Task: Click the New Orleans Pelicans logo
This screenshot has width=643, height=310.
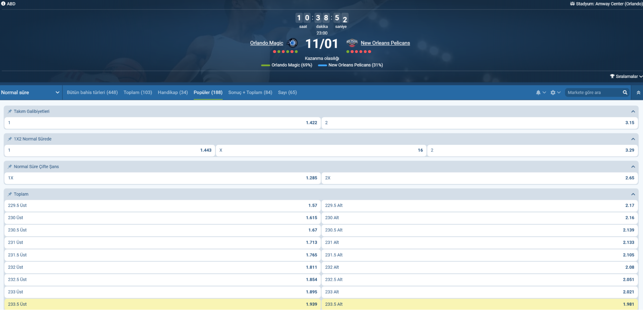Action: pos(352,43)
